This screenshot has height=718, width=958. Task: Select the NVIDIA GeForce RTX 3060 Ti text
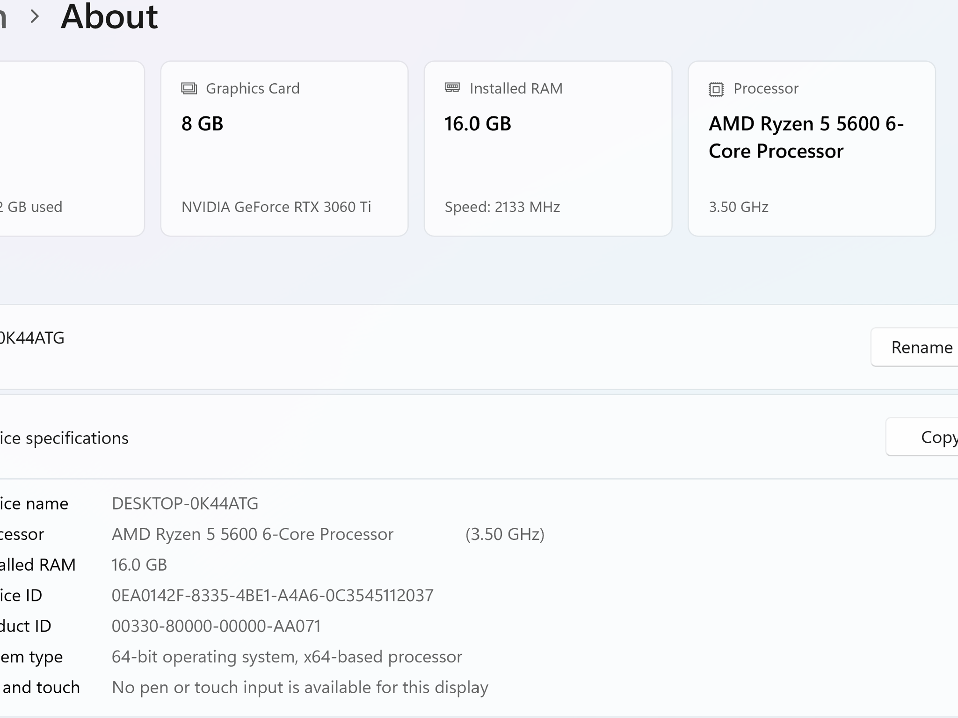click(276, 207)
